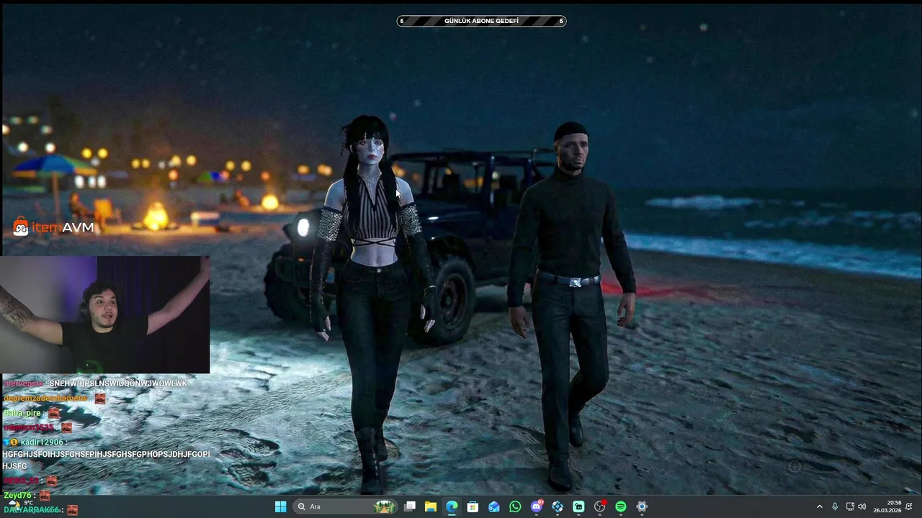Image resolution: width=922 pixels, height=518 pixels.
Task: Click chat username Baba_pire
Action: [x=22, y=413]
